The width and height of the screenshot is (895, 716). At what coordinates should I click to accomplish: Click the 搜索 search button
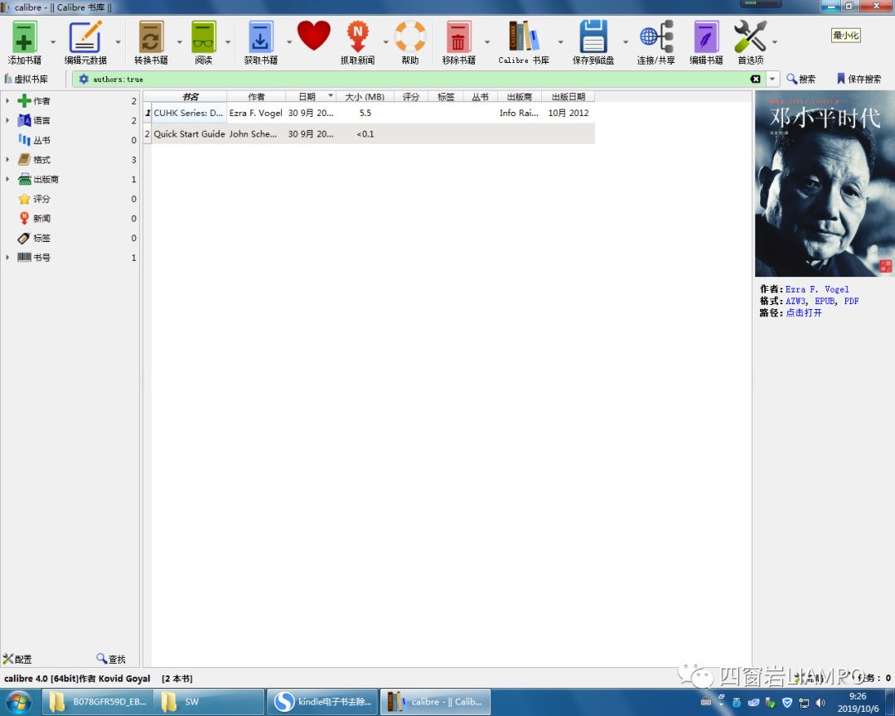pos(801,79)
